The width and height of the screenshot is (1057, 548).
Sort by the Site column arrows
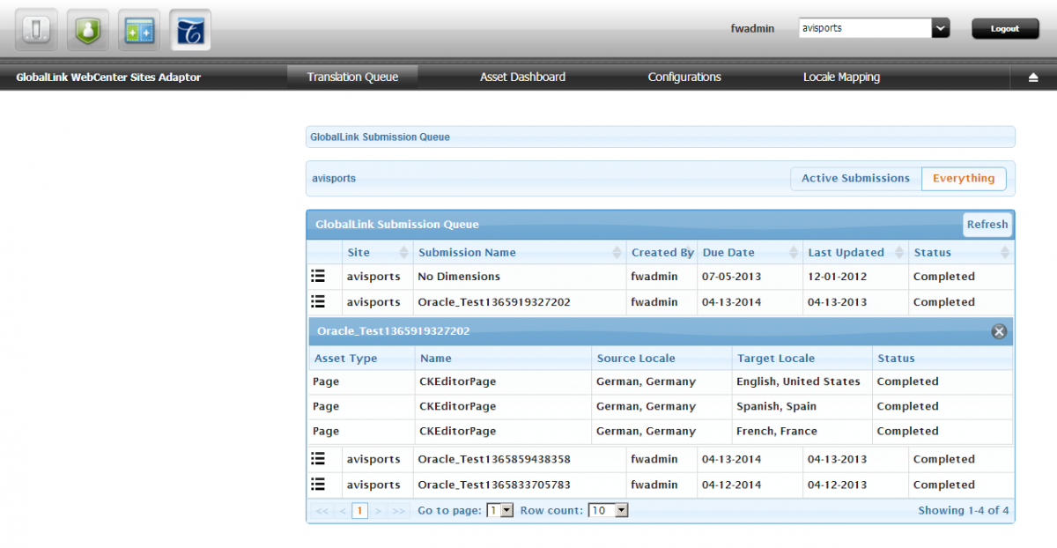(x=404, y=253)
